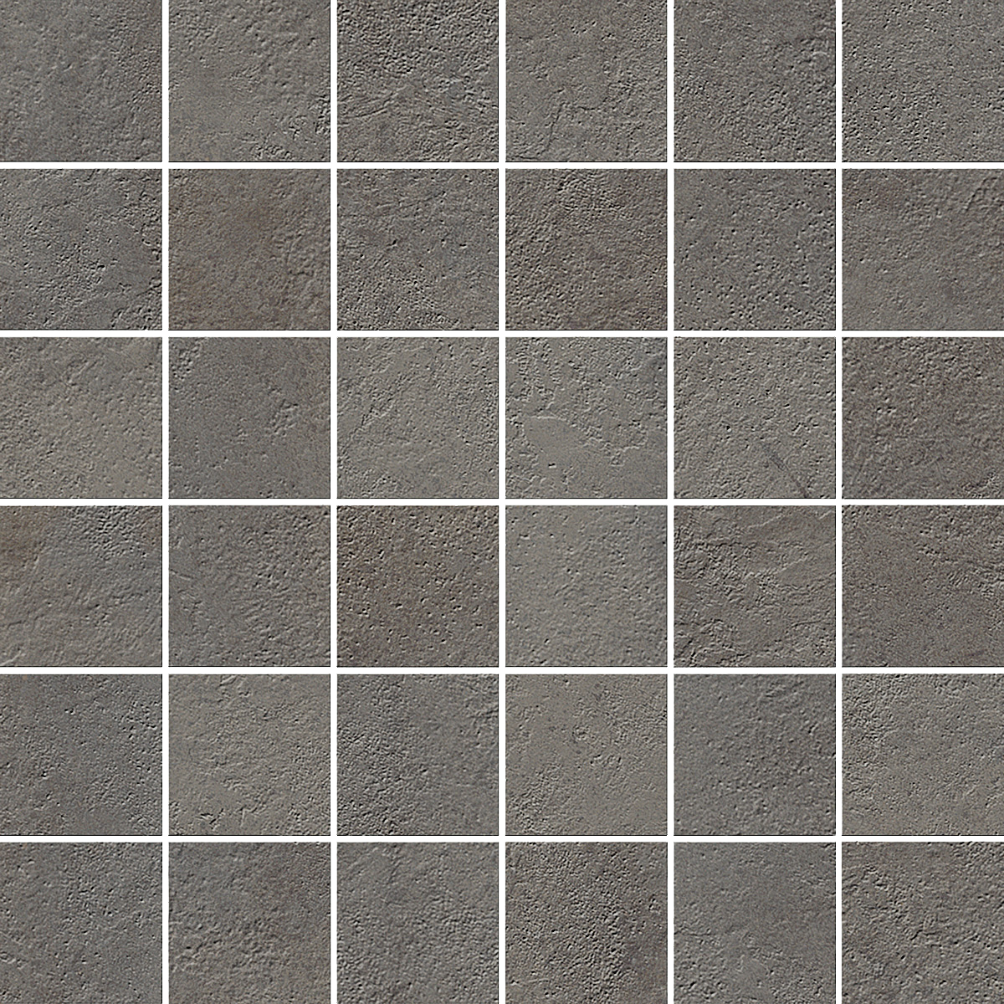This screenshot has width=1004, height=1004.
Task: Select the bottom-right corner stone tile
Action: [923, 923]
